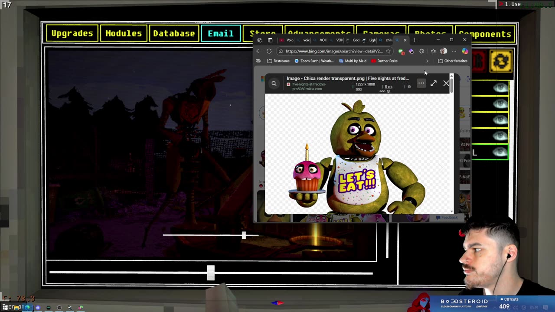Open Edge Settings and more menu

pos(454,51)
